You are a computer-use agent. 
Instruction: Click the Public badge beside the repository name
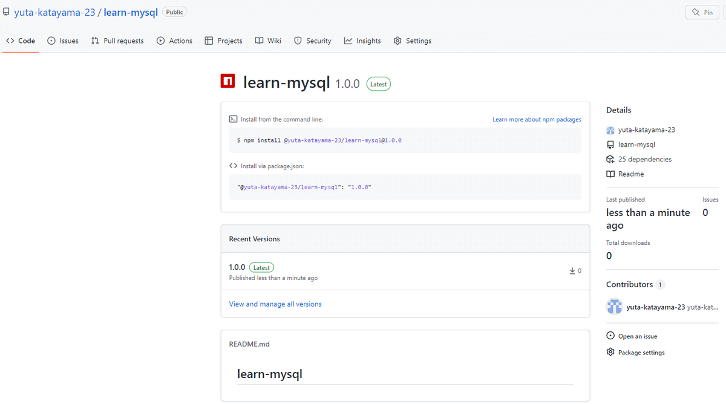click(174, 11)
